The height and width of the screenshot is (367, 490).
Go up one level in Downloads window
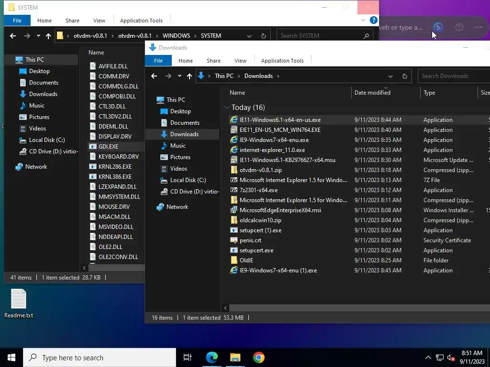tap(189, 76)
